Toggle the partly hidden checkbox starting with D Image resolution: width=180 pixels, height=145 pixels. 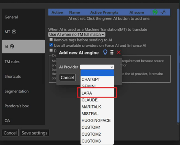click(x=51, y=50)
